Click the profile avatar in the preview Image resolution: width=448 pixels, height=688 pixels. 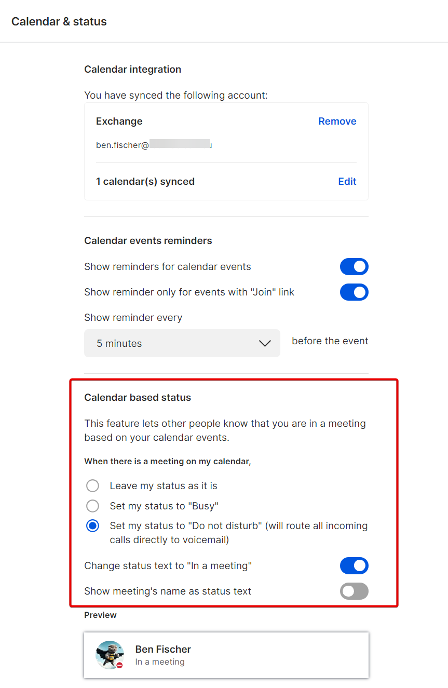tap(109, 654)
